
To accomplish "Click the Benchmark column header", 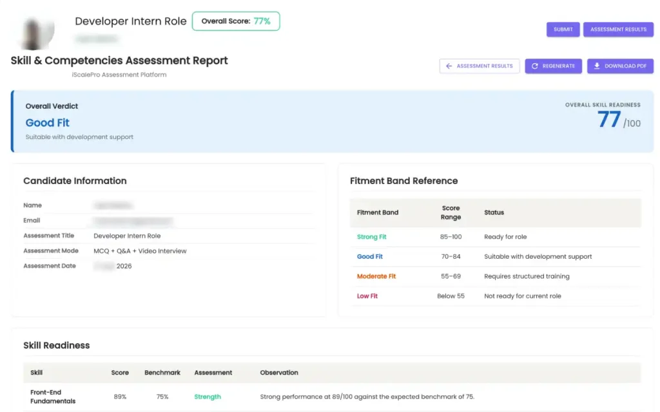I will pyautogui.click(x=162, y=373).
